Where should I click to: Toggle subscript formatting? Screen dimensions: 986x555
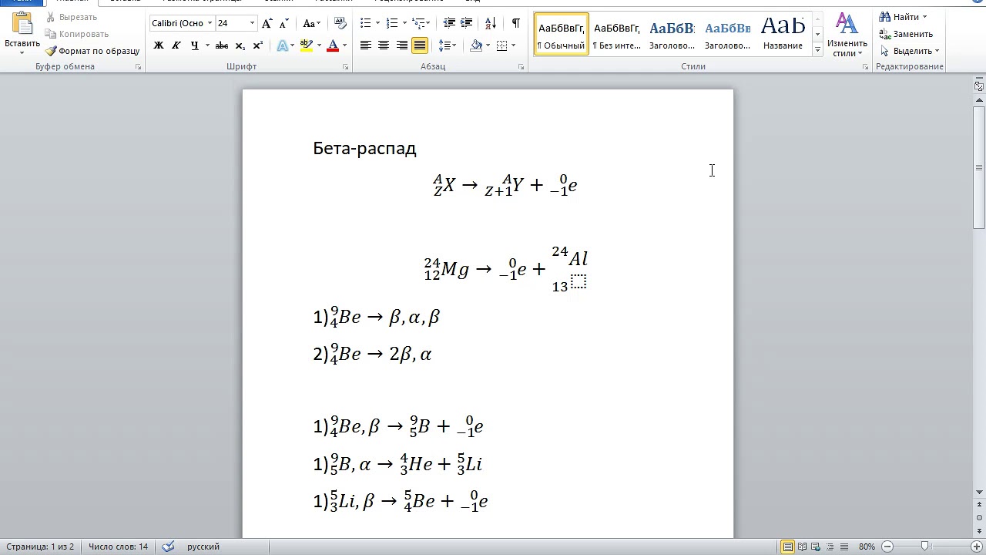[240, 45]
